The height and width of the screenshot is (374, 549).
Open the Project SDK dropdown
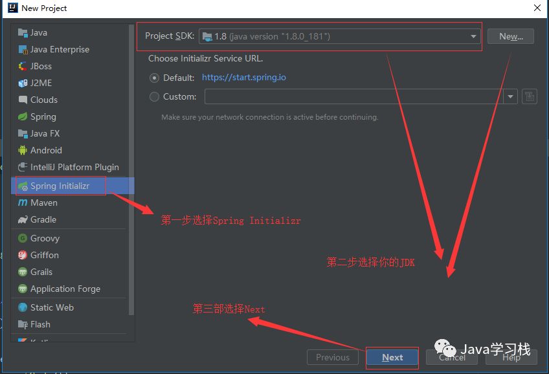tap(340, 36)
